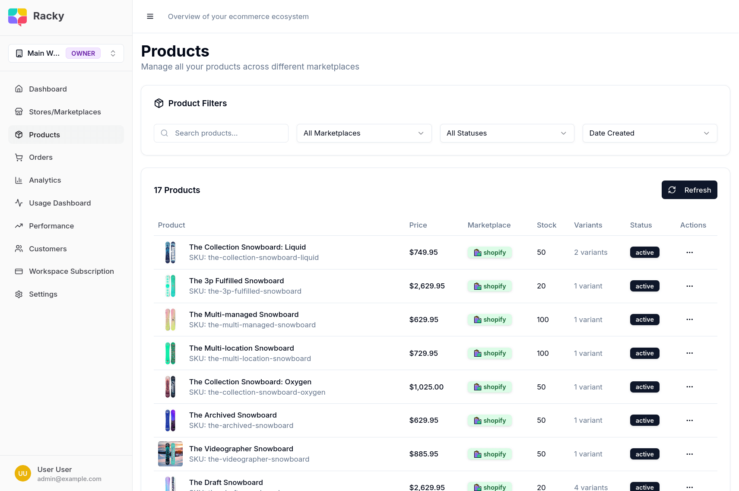Viewport: 739px width, 491px height.
Task: Open actions menu for The Collection Snowboard: Liquid
Action: (689, 253)
